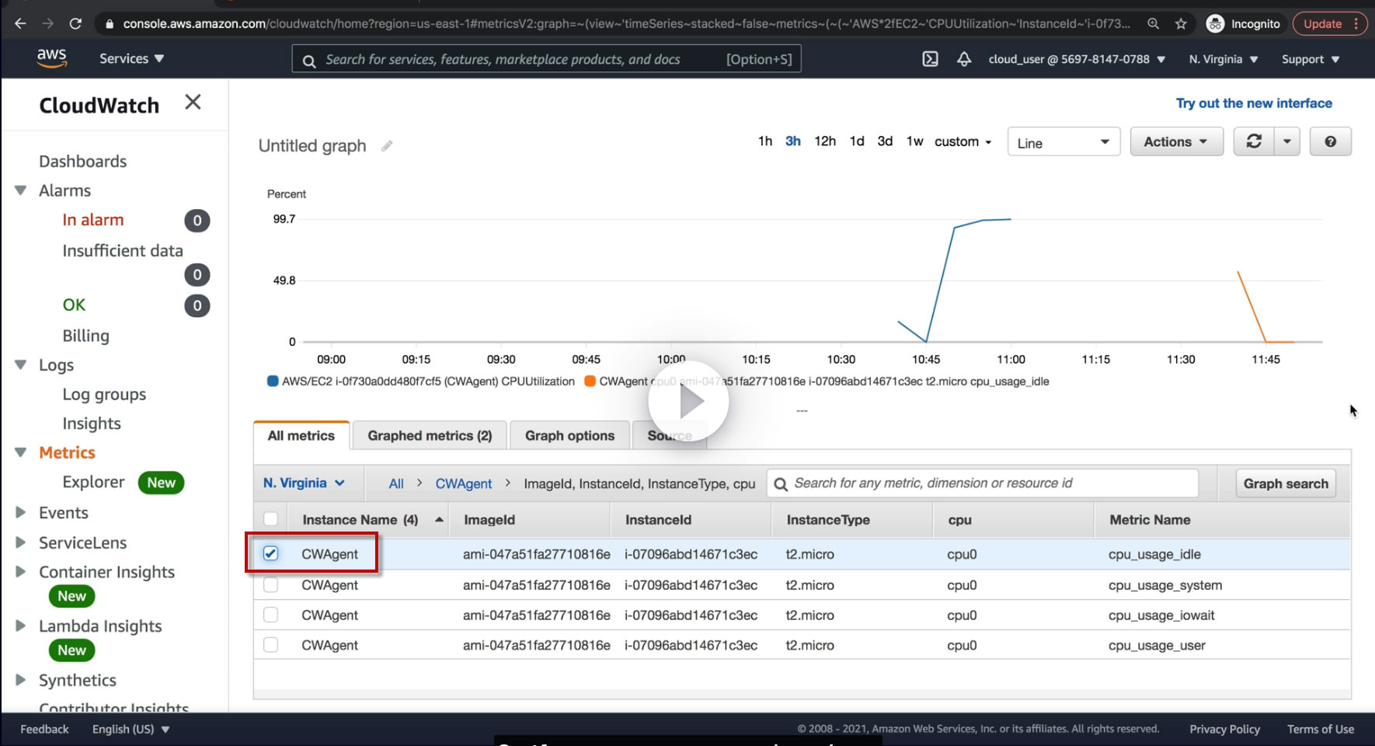Open the Line chart type dropdown
Screen dimensions: 1375x746
[x=1063, y=142]
